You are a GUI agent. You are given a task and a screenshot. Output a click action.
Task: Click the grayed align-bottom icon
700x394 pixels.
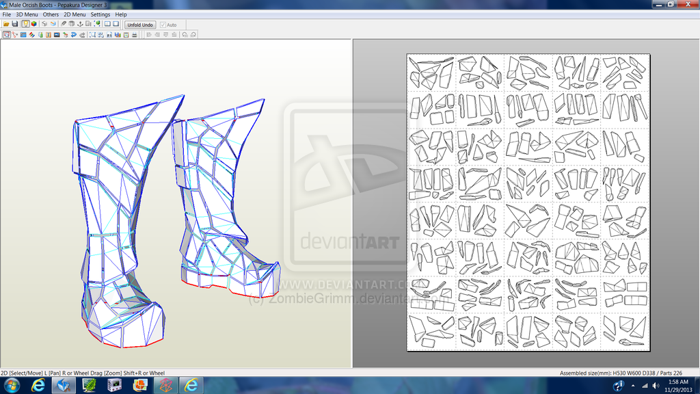(x=174, y=34)
